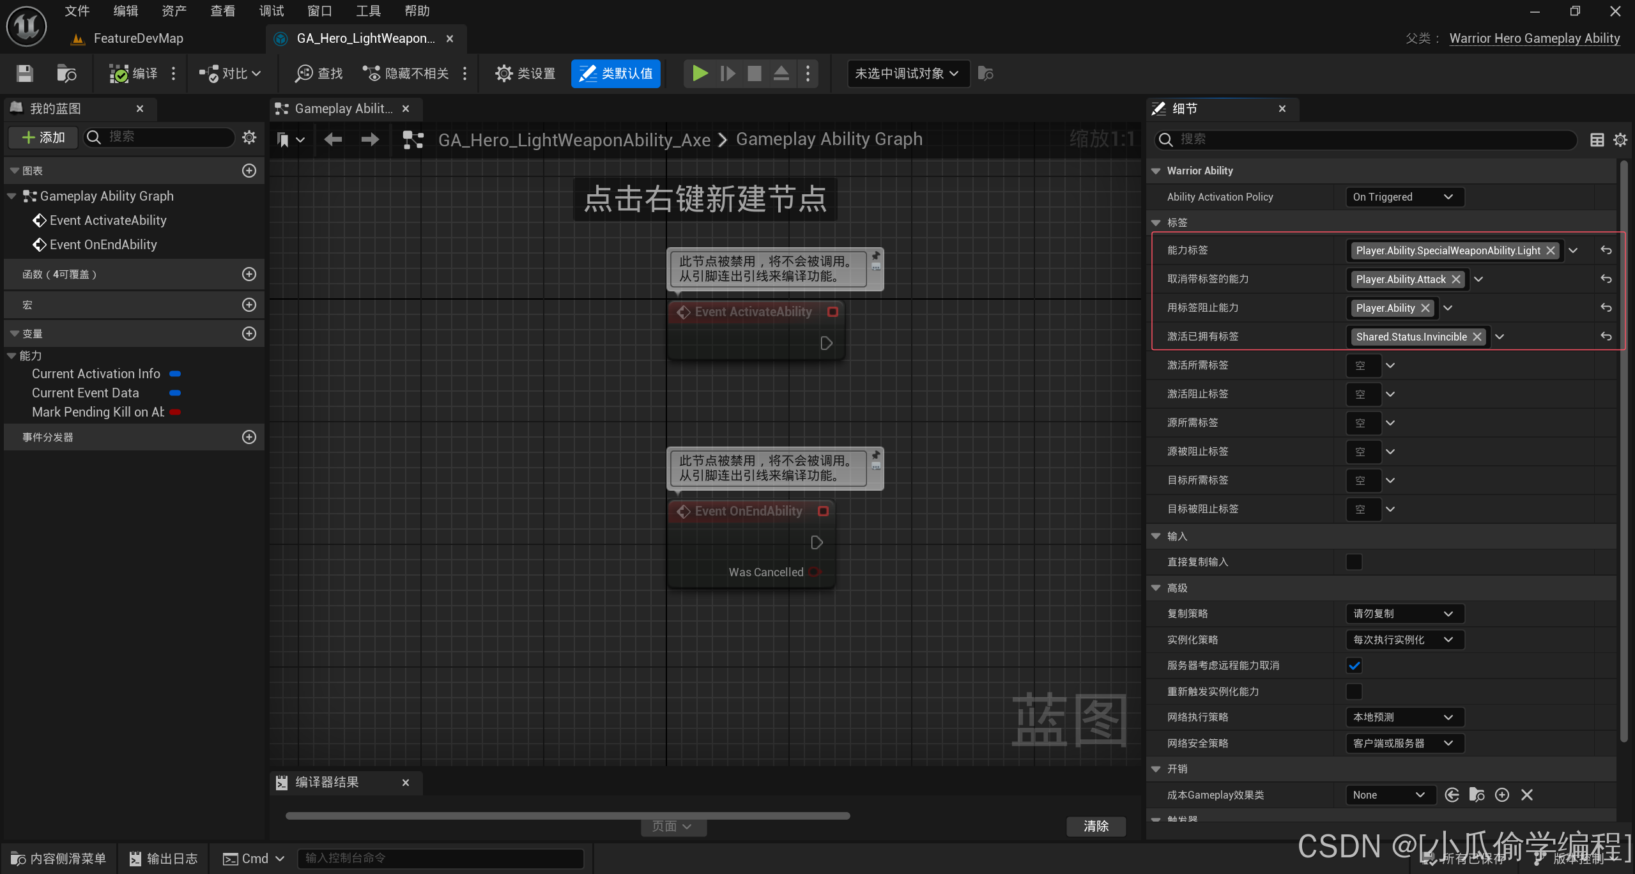Open the details panel settings gear
The height and width of the screenshot is (874, 1635).
click(1620, 139)
